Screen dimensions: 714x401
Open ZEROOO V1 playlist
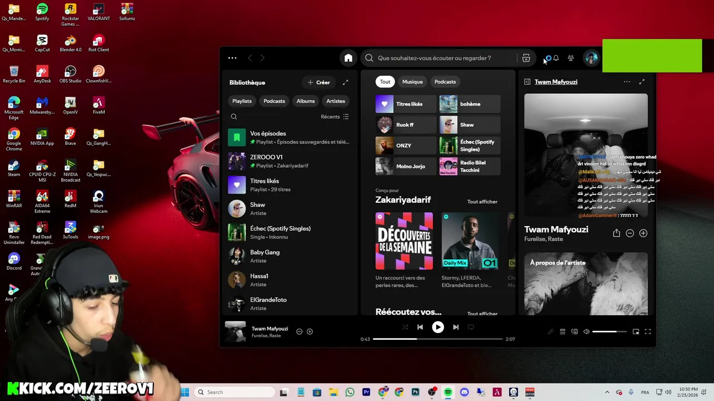289,162
